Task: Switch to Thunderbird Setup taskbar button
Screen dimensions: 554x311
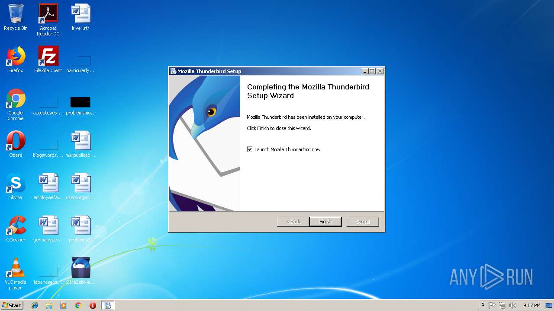Action: click(108, 305)
